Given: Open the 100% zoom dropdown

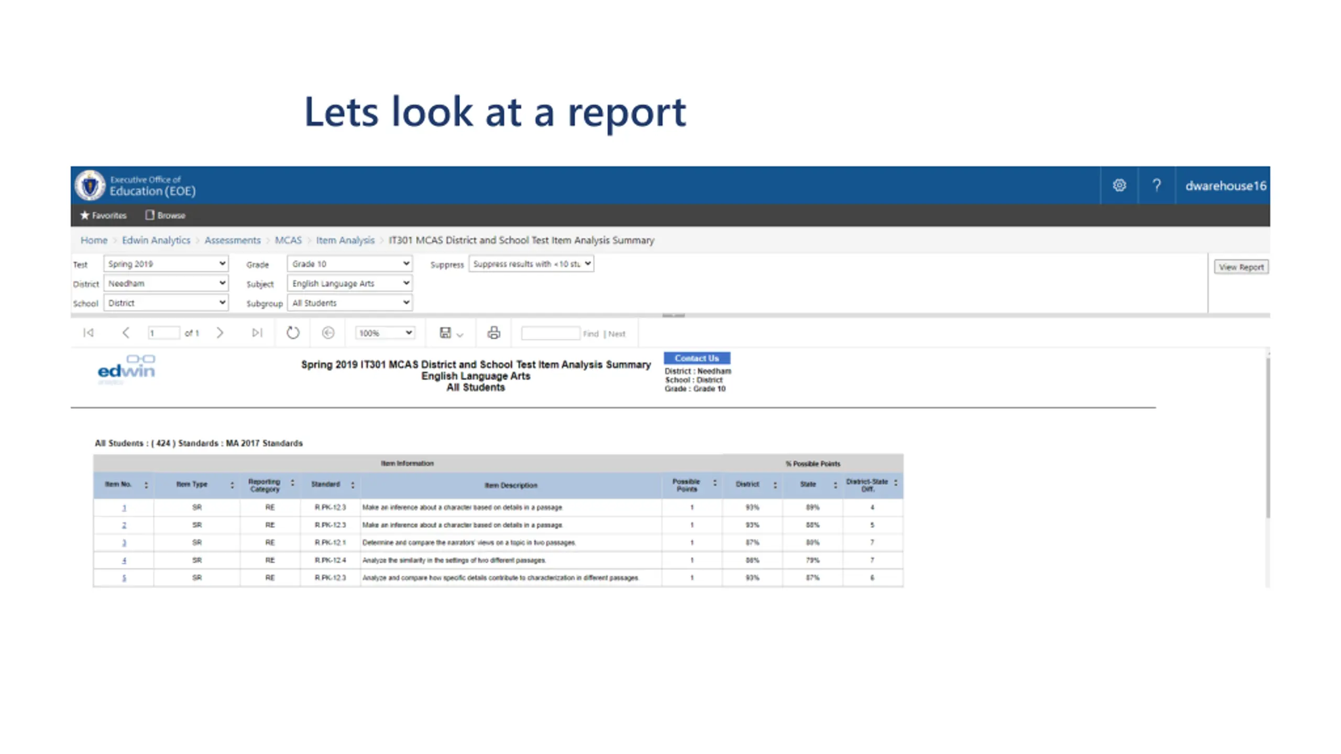Looking at the screenshot, I should point(385,332).
